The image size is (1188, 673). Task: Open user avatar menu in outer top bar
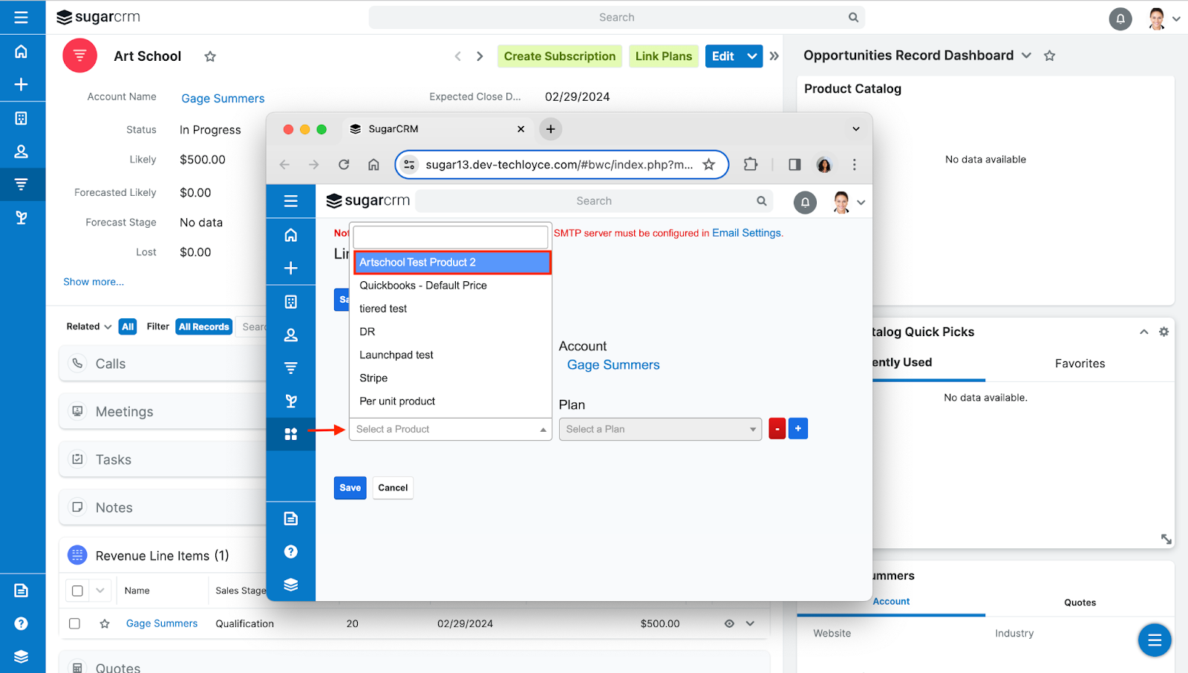coord(1163,19)
